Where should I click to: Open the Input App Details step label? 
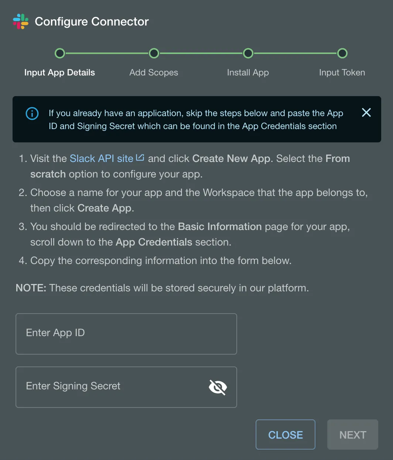(x=59, y=72)
